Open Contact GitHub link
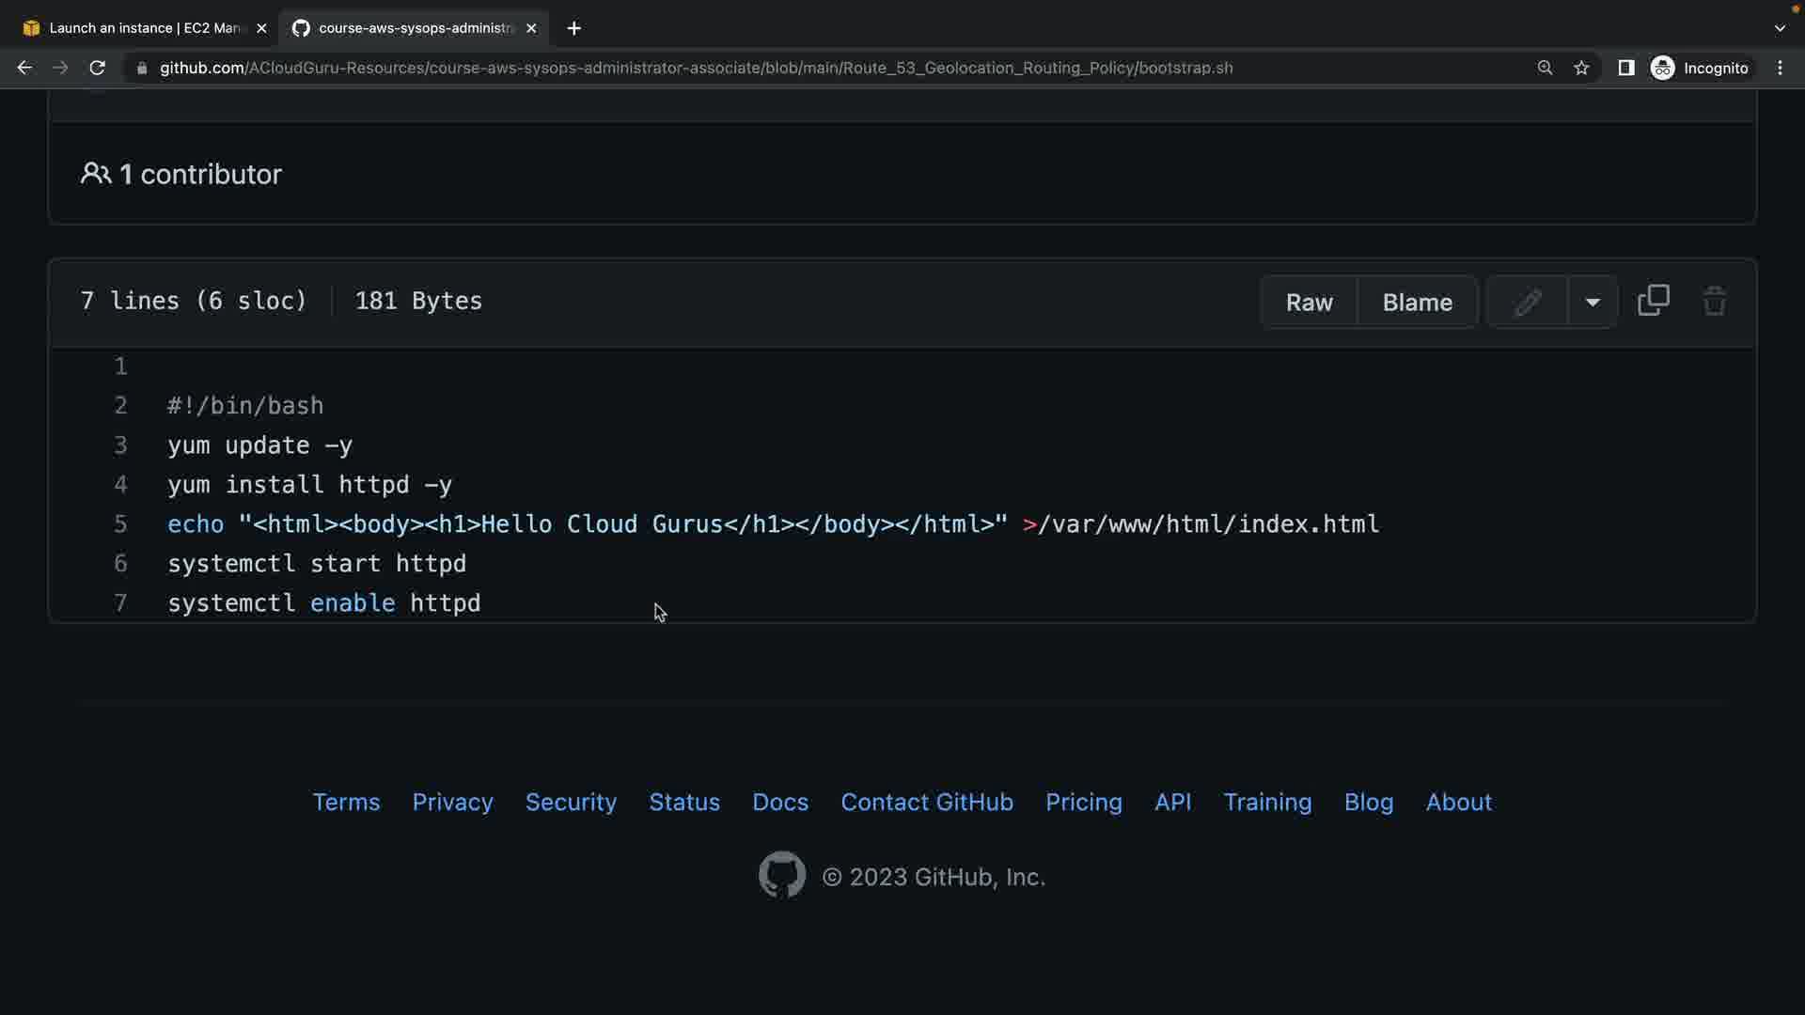Viewport: 1805px width, 1015px height. (x=926, y=802)
